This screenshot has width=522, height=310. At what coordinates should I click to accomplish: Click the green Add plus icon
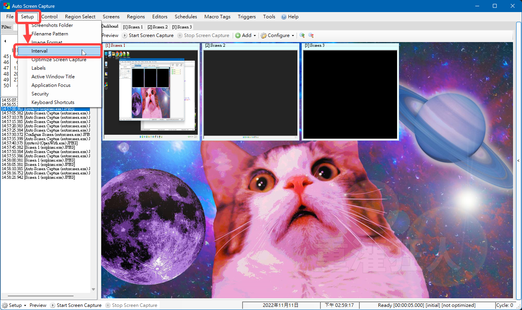click(238, 35)
